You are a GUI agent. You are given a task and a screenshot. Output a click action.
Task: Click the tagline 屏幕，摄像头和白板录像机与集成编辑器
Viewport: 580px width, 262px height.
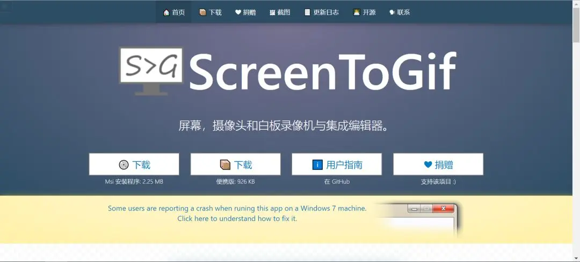[284, 126]
